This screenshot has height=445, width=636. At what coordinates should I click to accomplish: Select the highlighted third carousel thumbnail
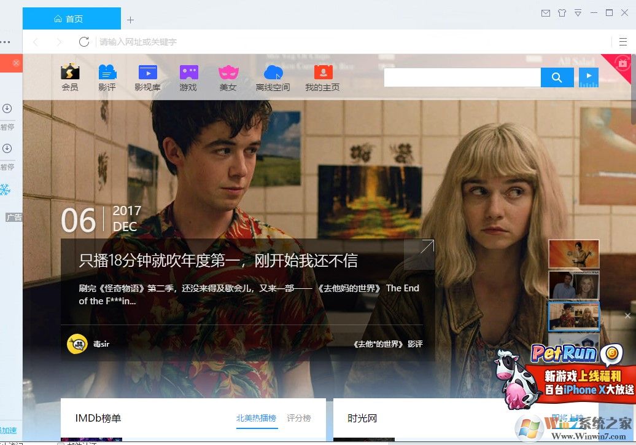pyautogui.click(x=573, y=317)
